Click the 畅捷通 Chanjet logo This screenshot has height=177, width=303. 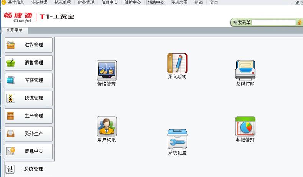click(18, 17)
